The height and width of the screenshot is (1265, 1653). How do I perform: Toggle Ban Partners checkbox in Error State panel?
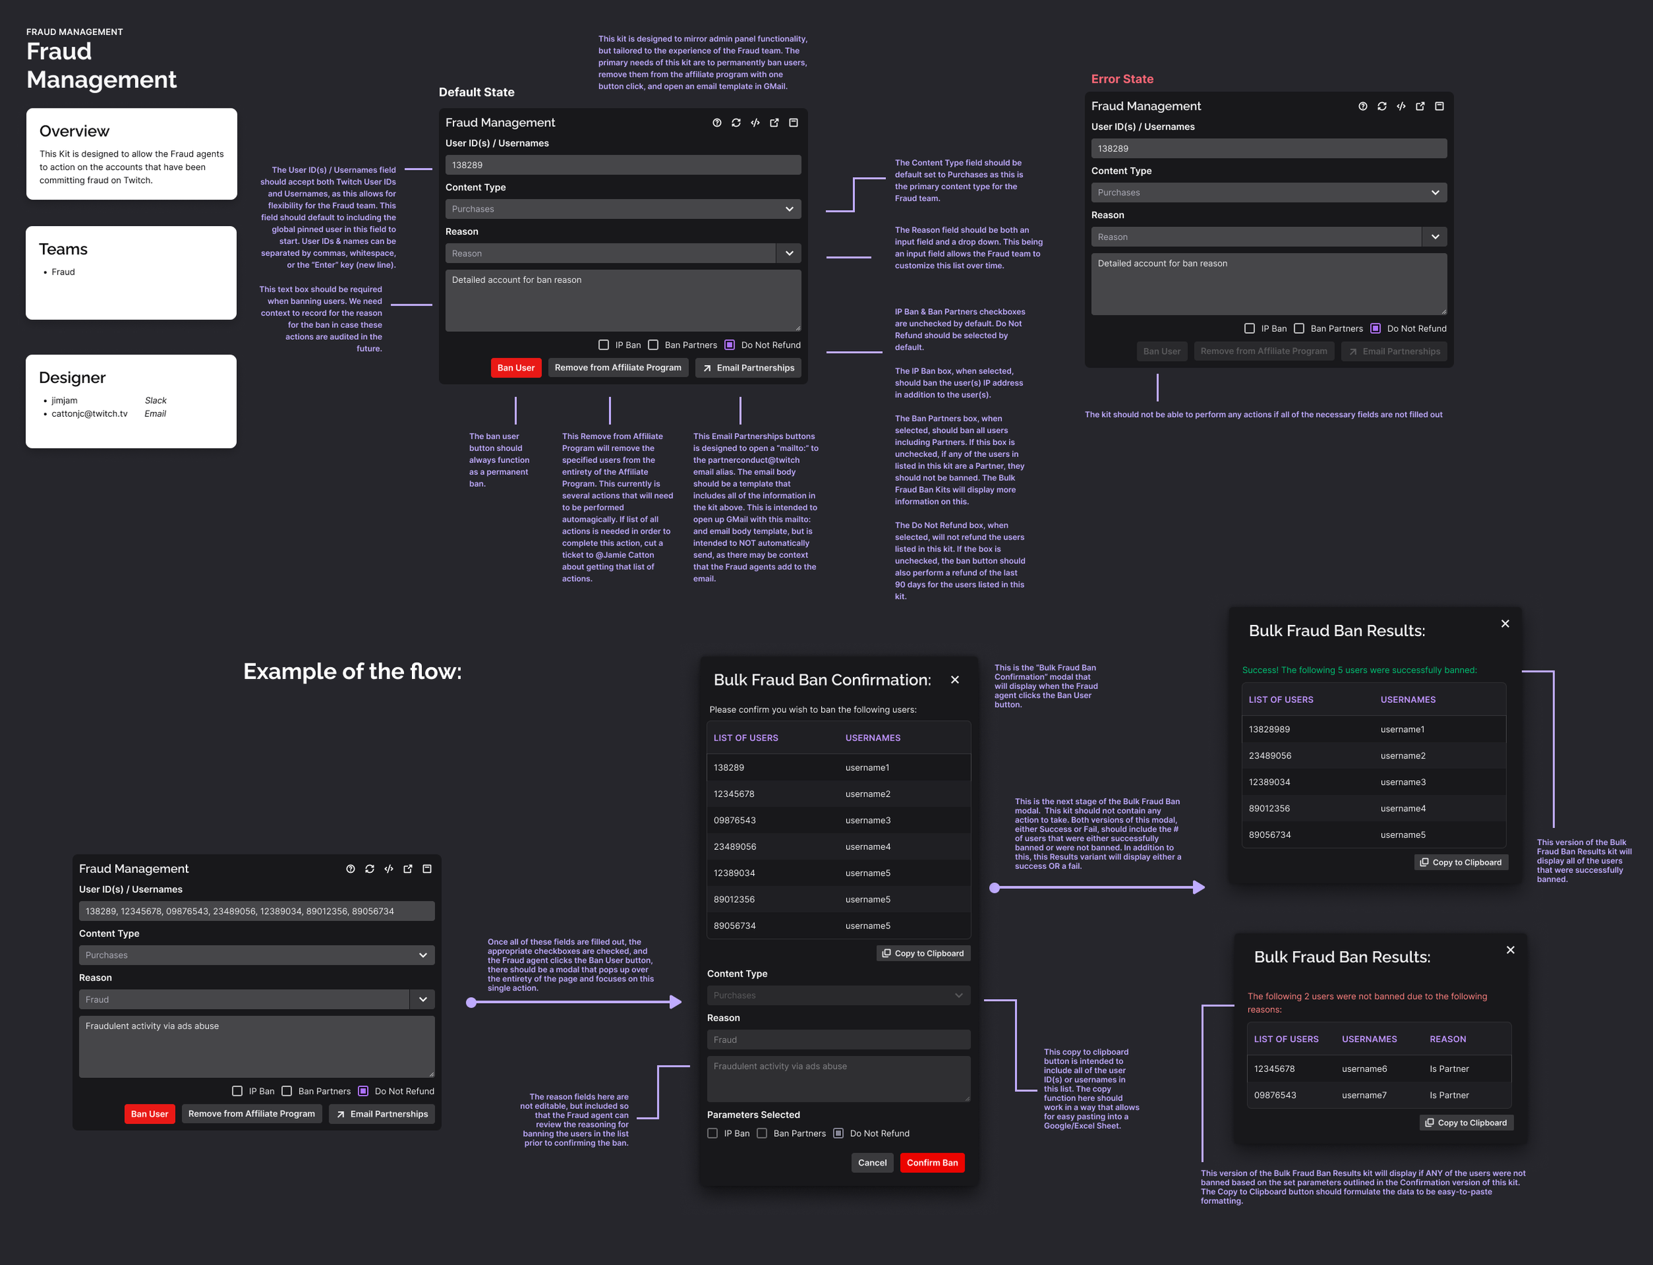point(1299,328)
